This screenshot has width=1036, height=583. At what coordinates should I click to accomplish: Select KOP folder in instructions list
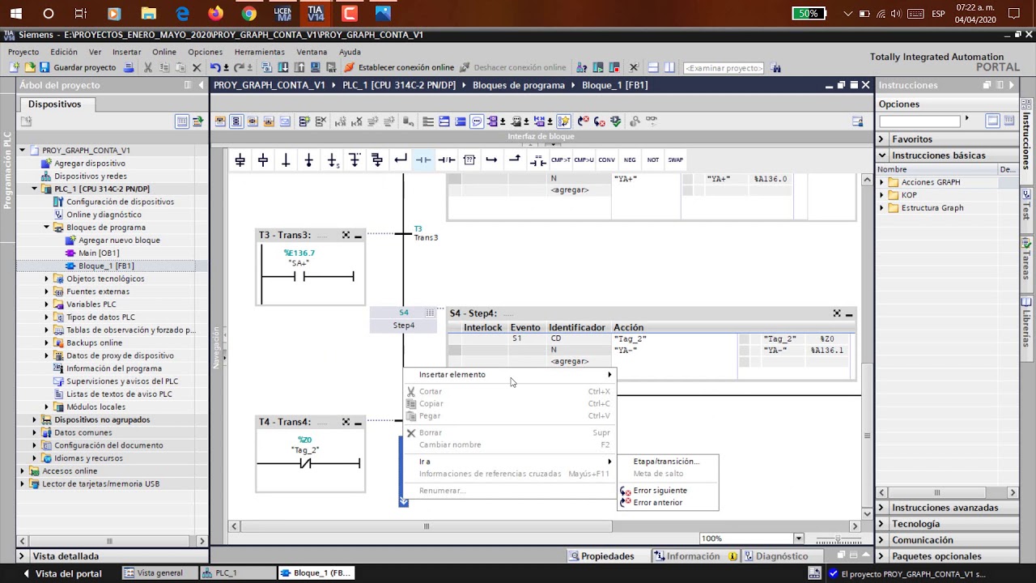coord(909,195)
